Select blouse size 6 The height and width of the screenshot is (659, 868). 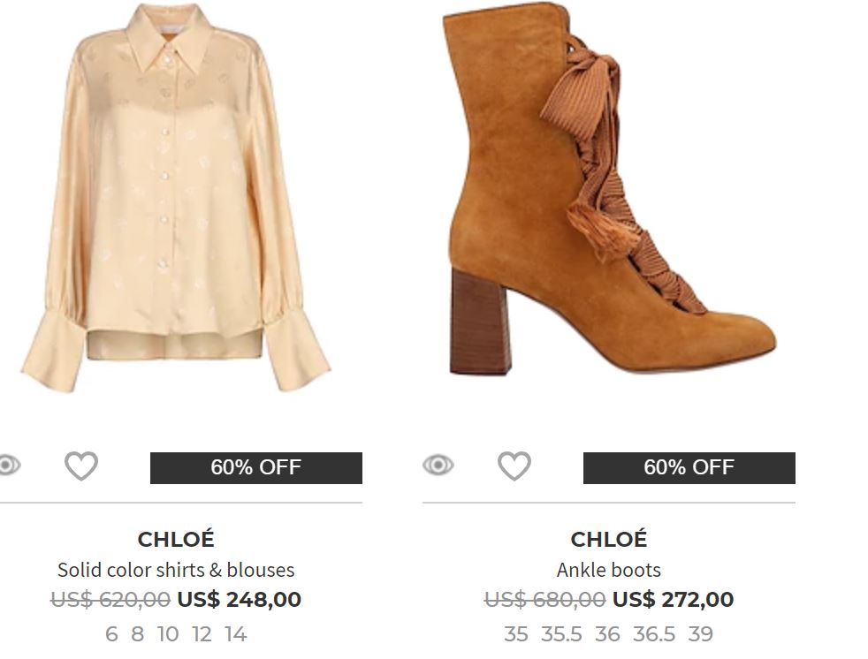tap(110, 634)
